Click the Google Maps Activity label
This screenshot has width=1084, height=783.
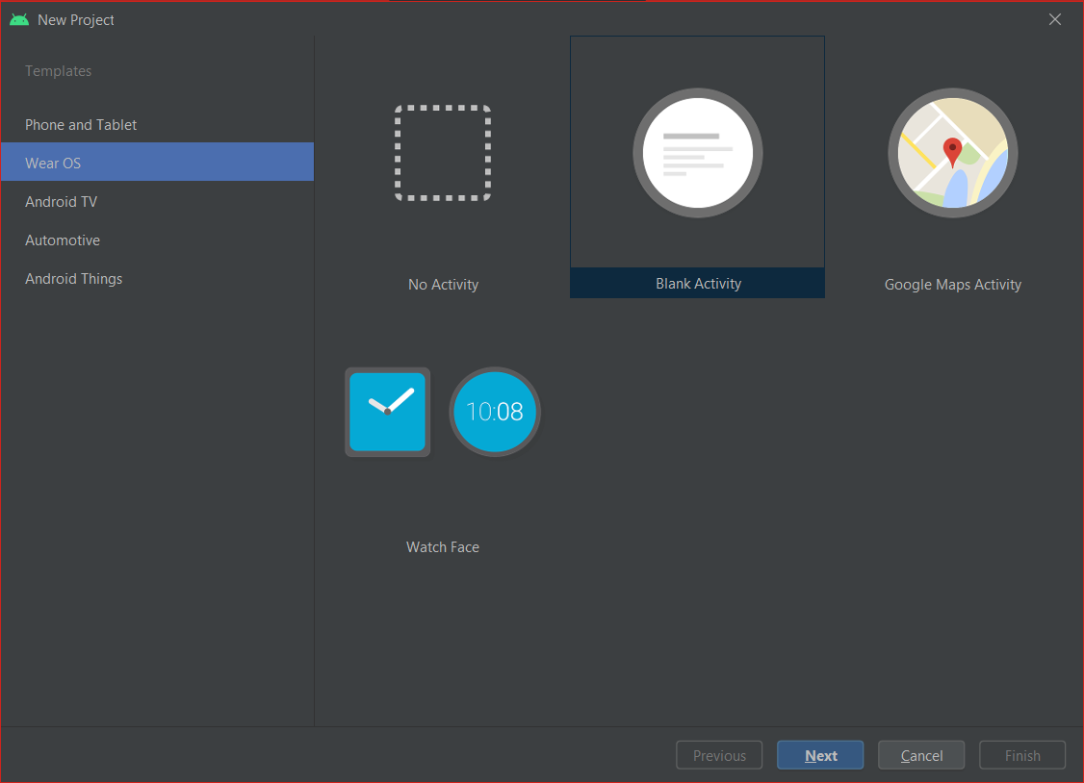tap(953, 285)
